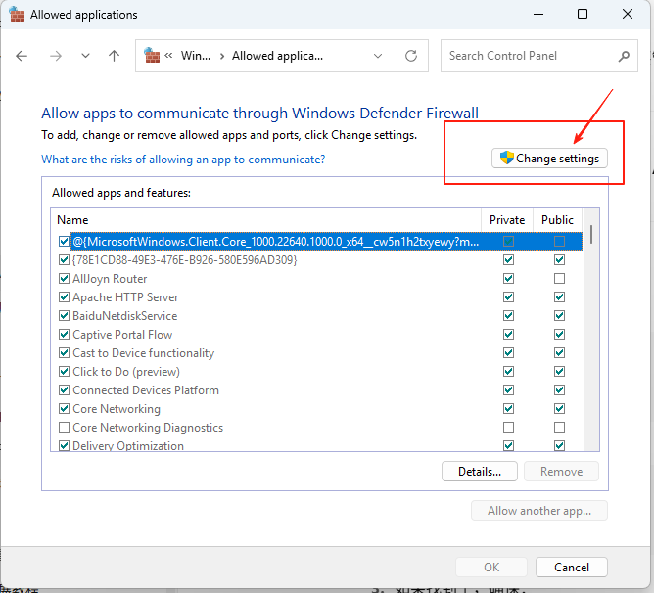Select the Apache HTTP Server row text
The height and width of the screenshot is (593, 654).
click(125, 297)
